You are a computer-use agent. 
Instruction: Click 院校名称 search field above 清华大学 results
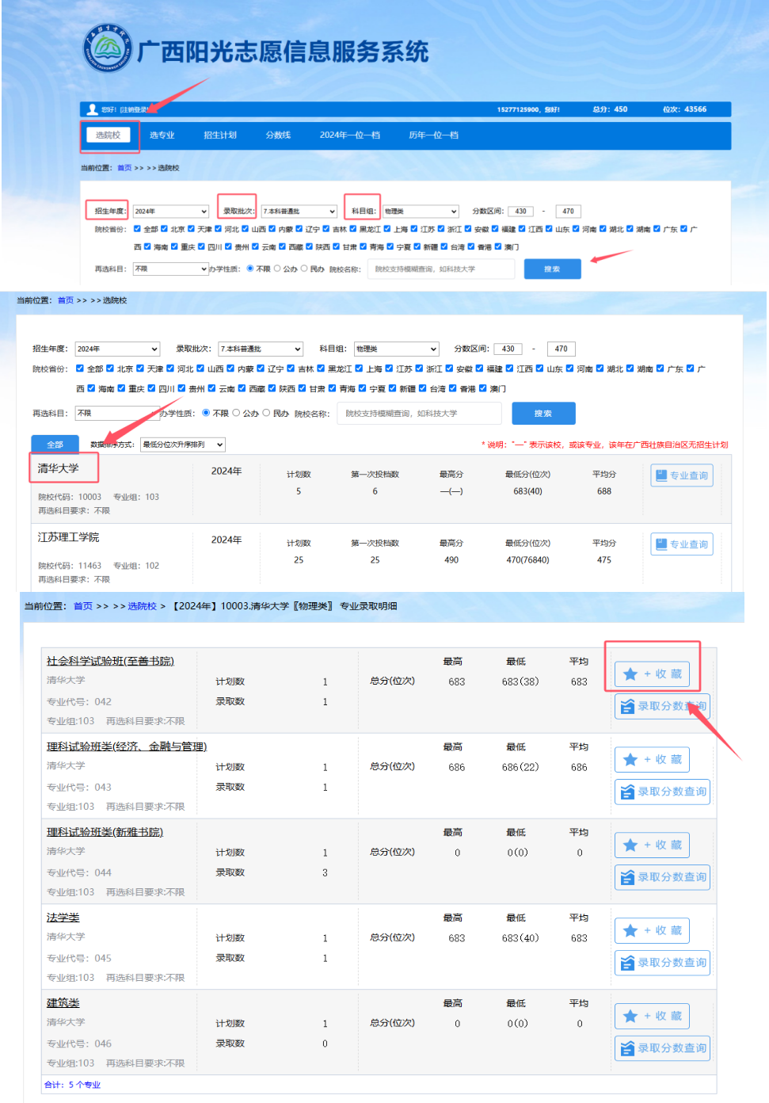coord(420,414)
